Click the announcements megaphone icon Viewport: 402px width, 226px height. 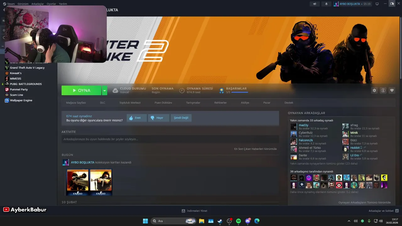pos(315,4)
